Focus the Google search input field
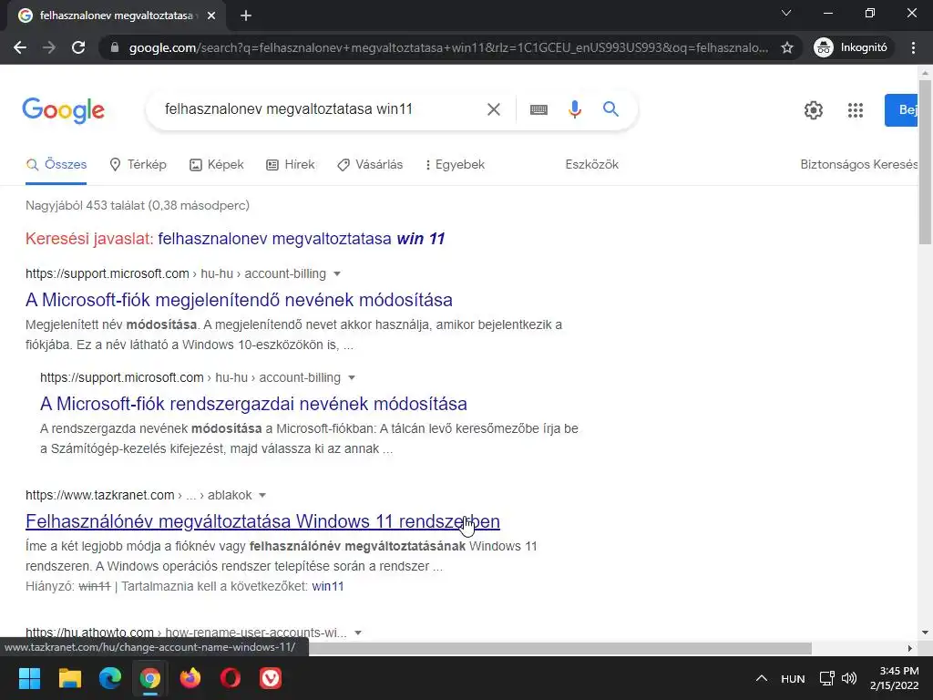This screenshot has width=933, height=700. (318, 109)
